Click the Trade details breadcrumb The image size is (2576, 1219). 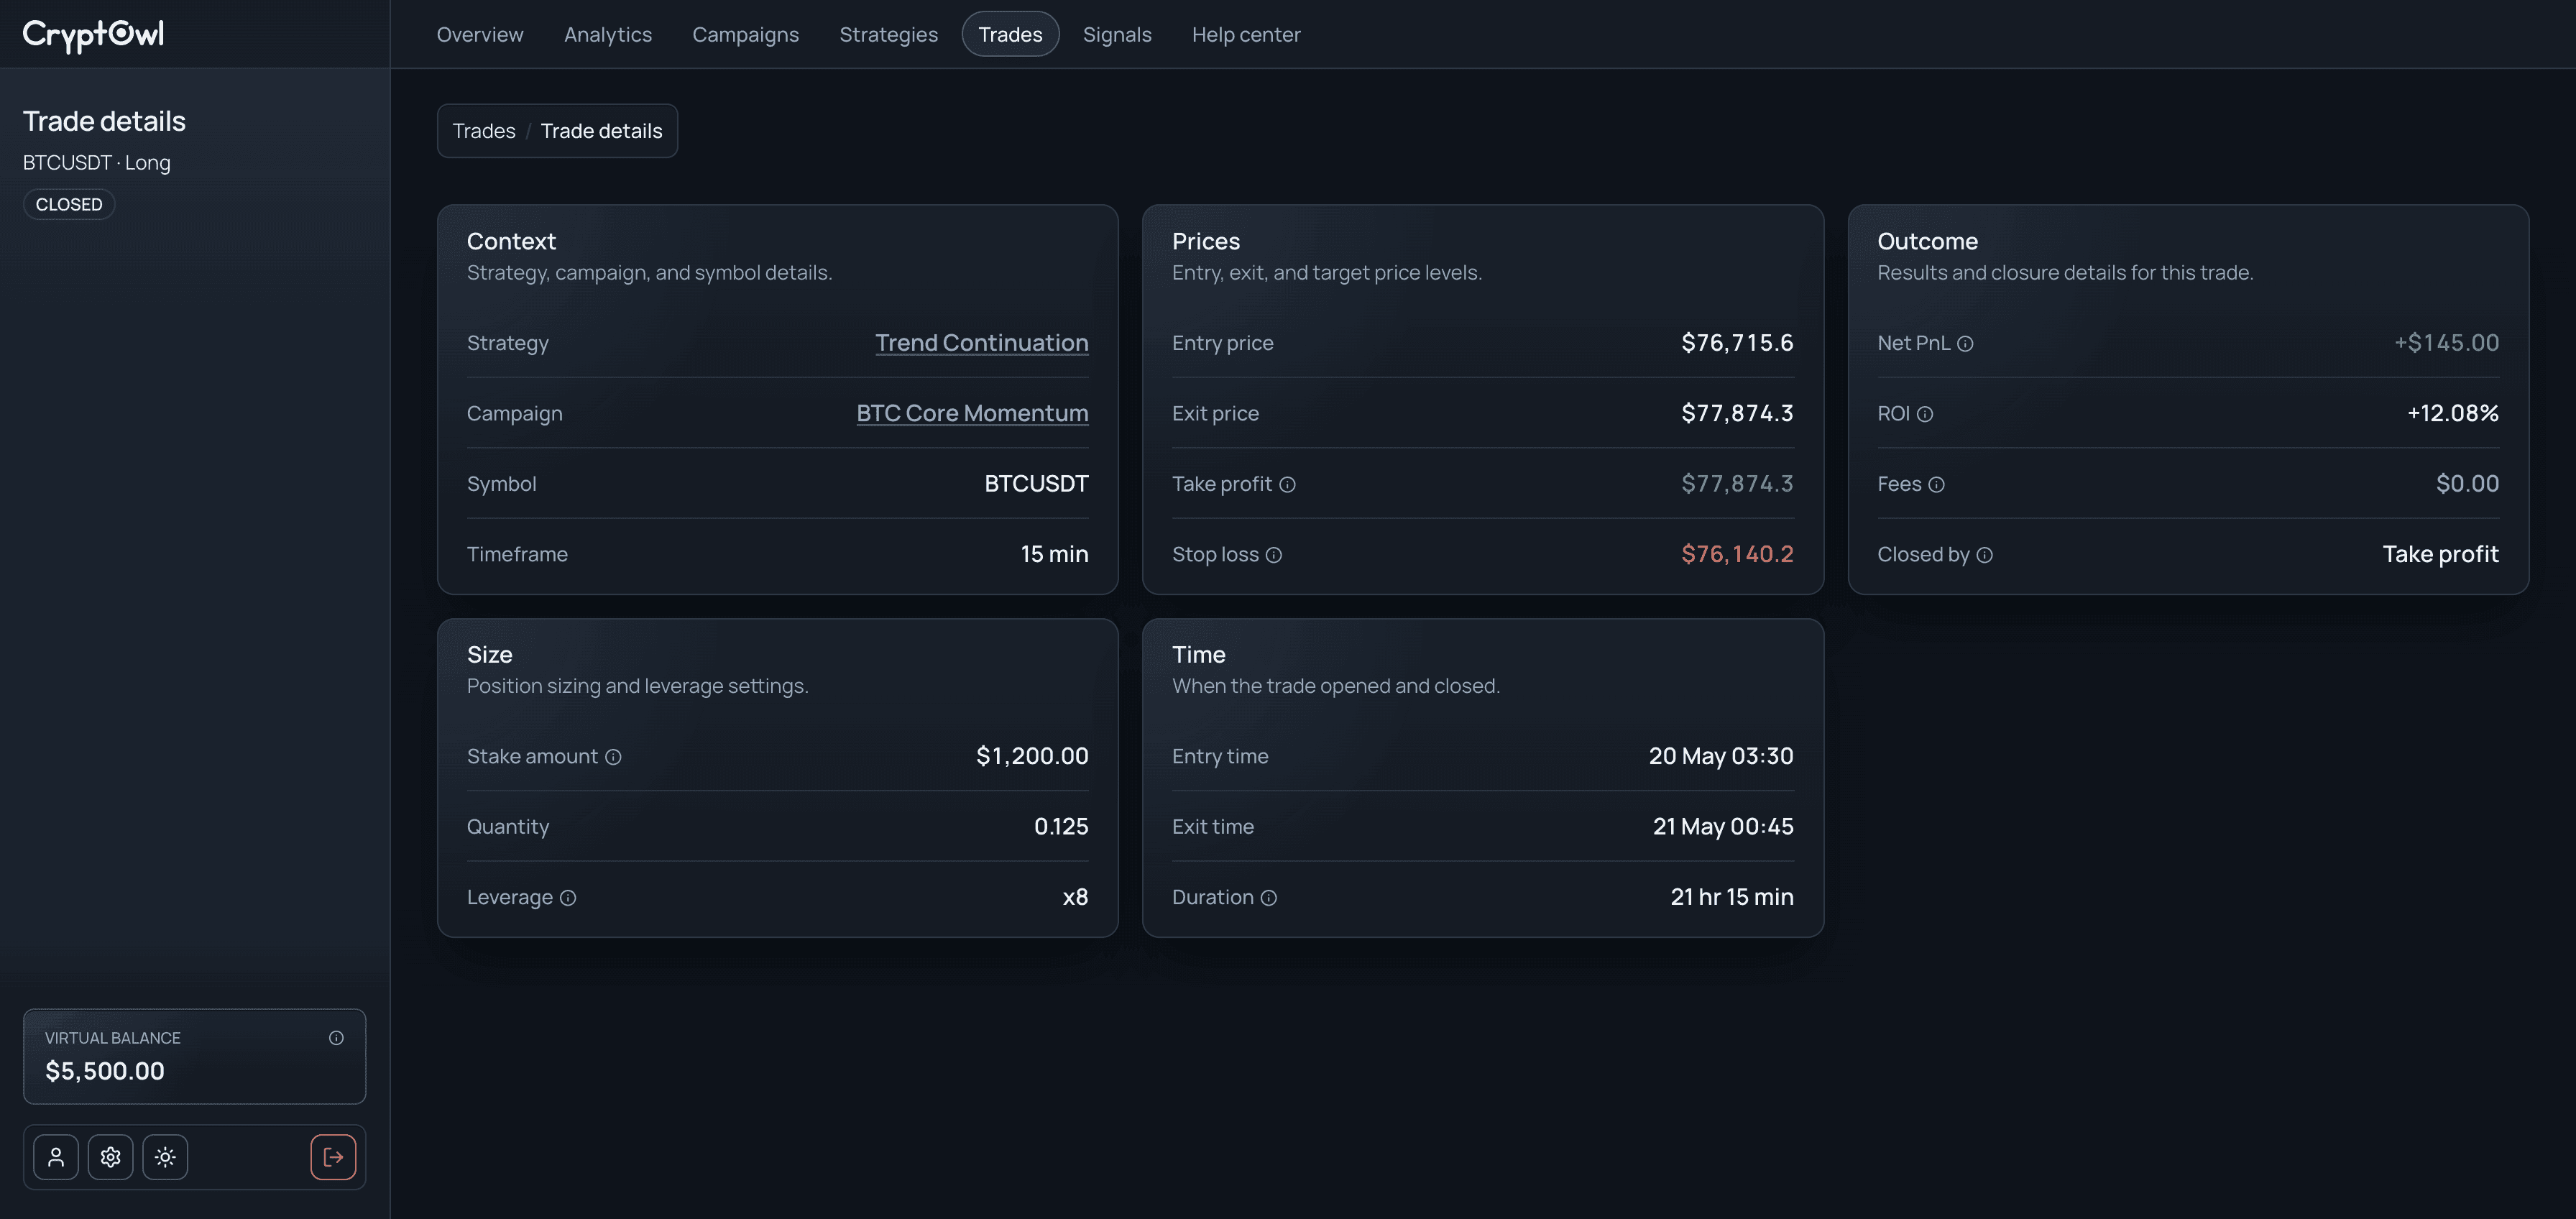[x=601, y=131]
